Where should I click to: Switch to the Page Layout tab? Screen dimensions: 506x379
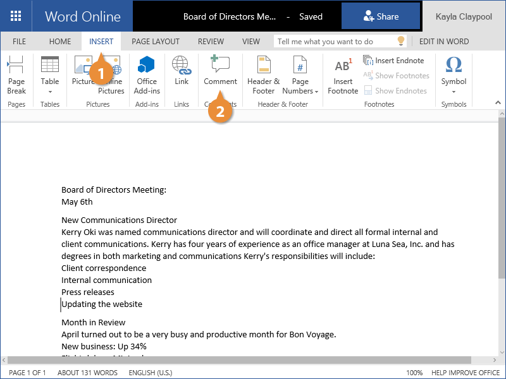(156, 42)
